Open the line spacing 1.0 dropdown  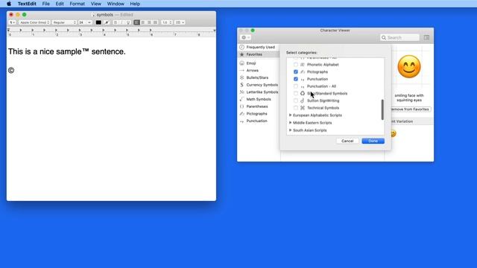click(x=167, y=22)
